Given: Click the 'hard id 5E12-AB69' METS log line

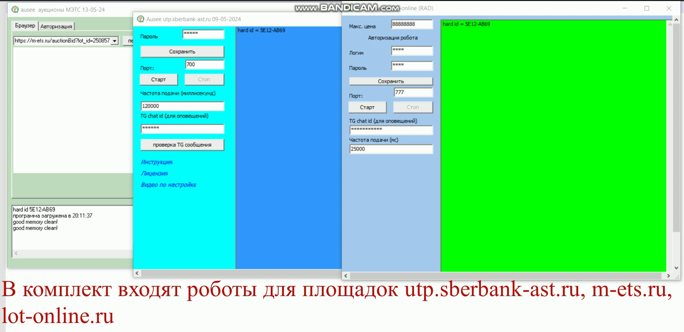Looking at the screenshot, I should tap(34, 209).
